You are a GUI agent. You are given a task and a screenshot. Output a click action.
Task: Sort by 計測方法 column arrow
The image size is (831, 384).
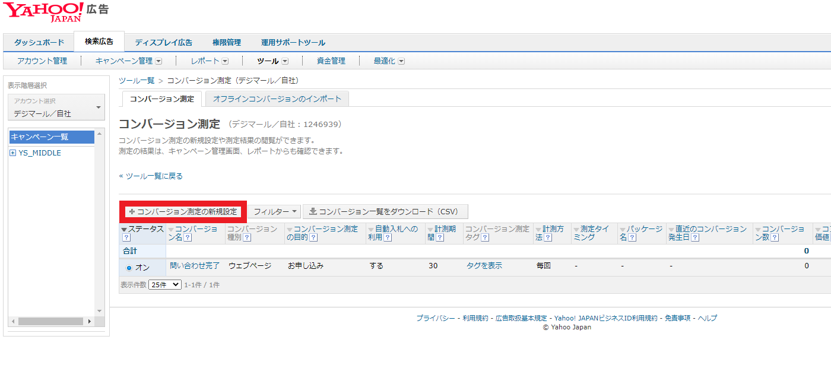tap(538, 230)
